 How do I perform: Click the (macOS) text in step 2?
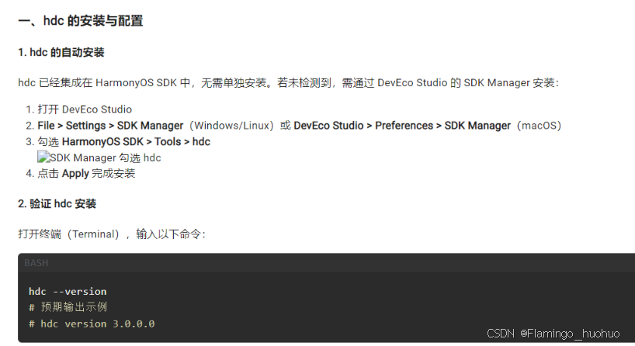(x=539, y=126)
